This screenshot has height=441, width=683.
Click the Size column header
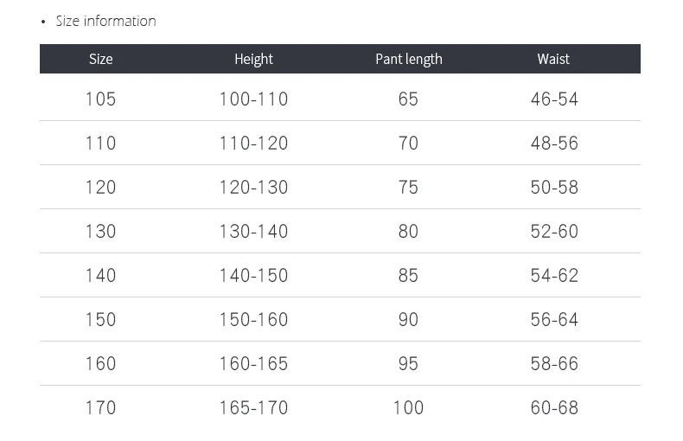[x=100, y=59]
